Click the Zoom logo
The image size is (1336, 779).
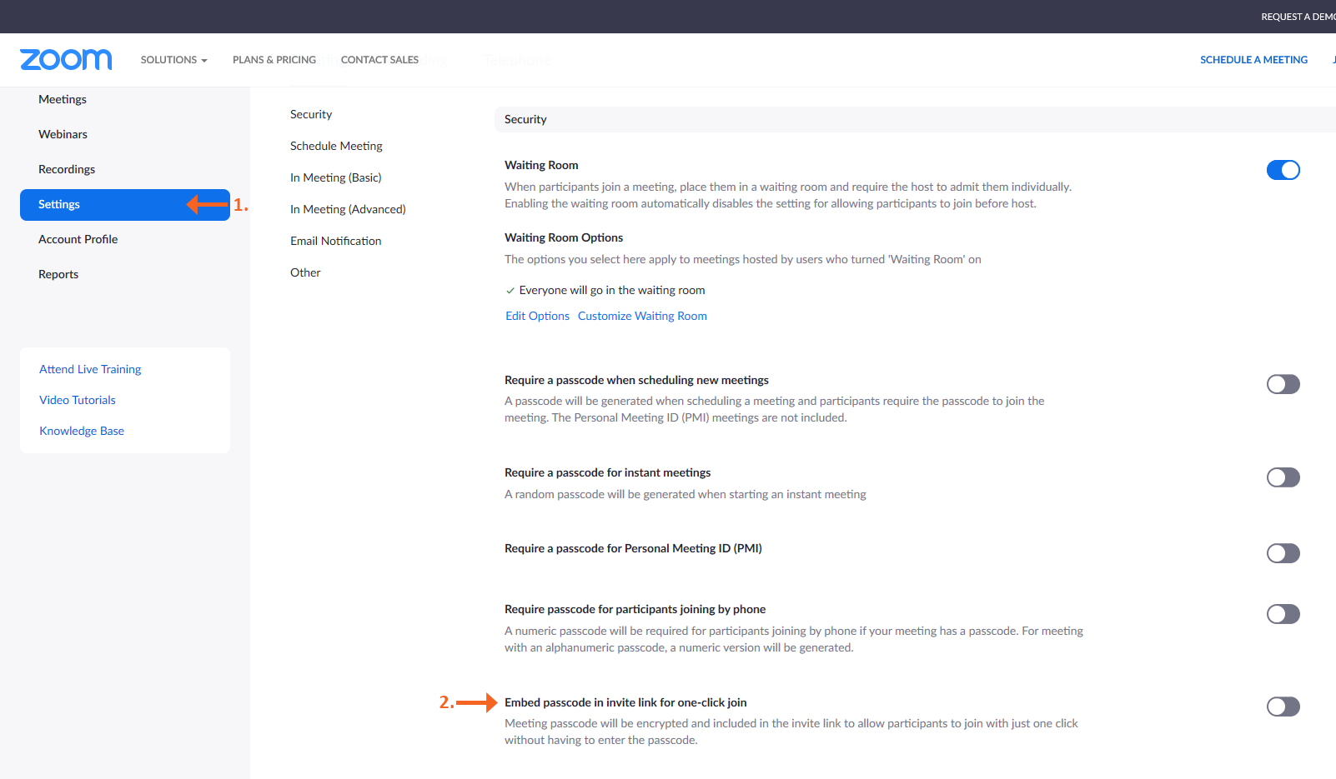(x=66, y=60)
